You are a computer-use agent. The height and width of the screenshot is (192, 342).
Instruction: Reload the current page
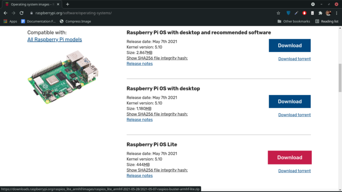[x=21, y=13]
